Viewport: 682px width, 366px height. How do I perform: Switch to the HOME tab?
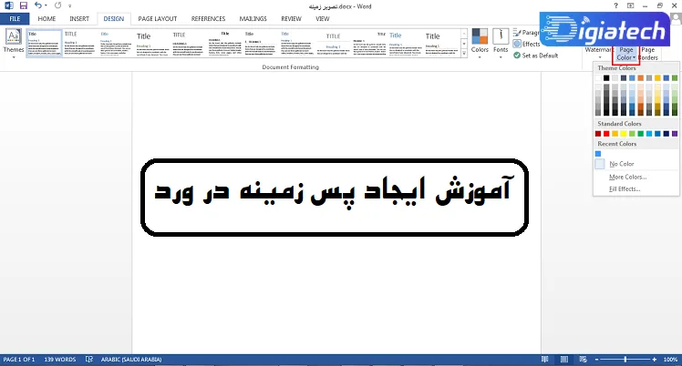click(x=46, y=19)
